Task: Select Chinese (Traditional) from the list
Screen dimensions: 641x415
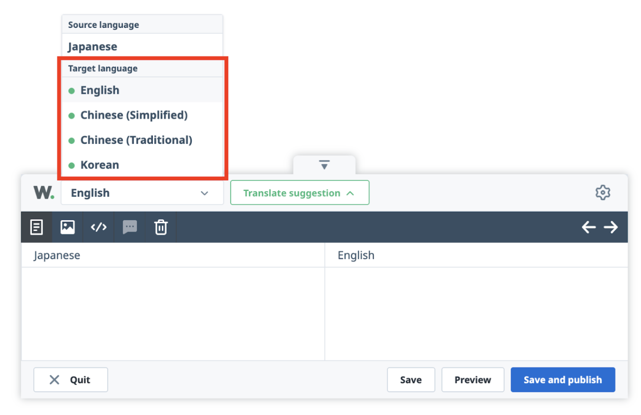Action: pyautogui.click(x=136, y=140)
